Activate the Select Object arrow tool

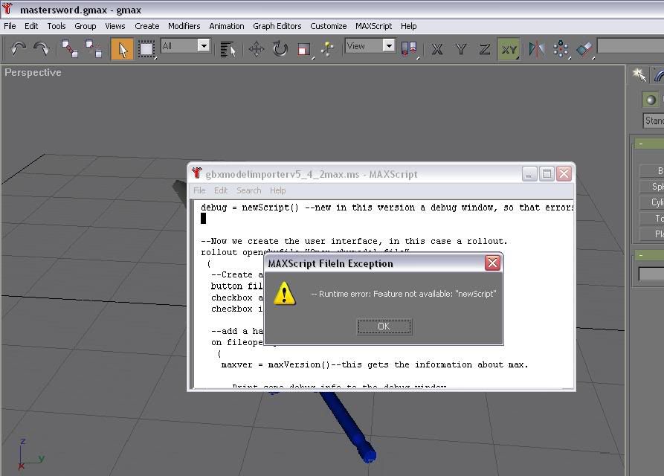pyautogui.click(x=123, y=49)
